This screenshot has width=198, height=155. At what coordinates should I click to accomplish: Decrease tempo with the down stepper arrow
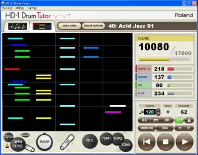158,114
